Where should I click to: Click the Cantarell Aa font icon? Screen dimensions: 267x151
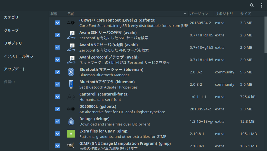pyautogui.click(x=71, y=97)
